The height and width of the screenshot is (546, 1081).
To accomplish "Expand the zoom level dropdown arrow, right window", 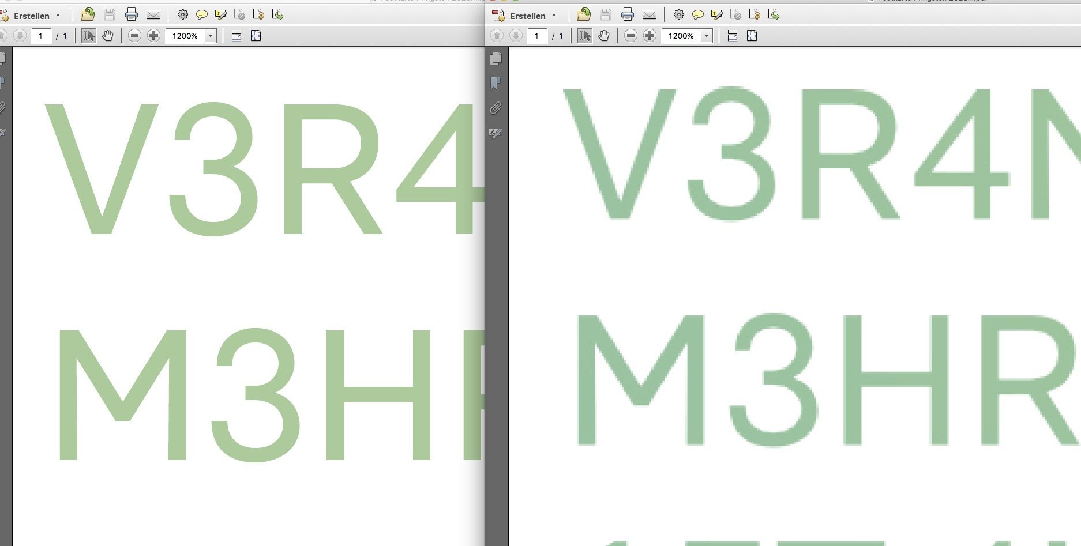I will pos(707,36).
